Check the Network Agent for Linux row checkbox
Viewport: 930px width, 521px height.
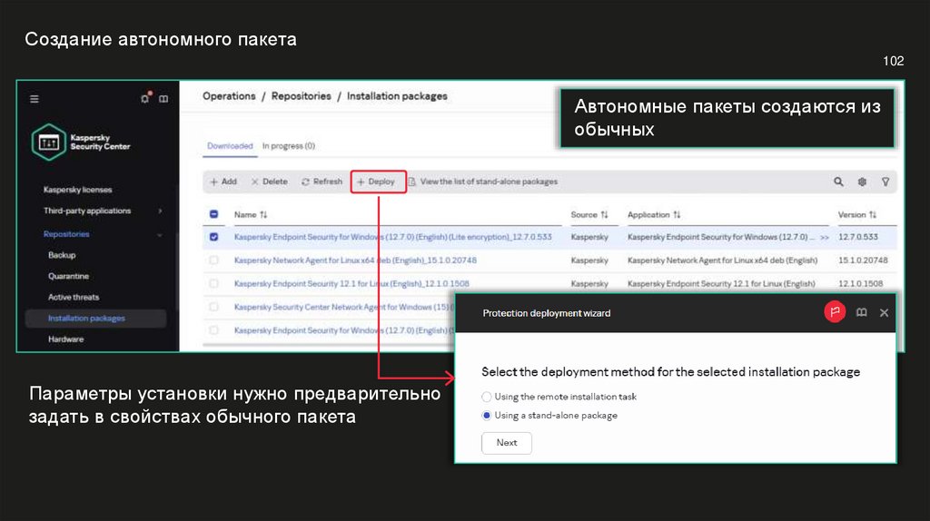coord(213,260)
